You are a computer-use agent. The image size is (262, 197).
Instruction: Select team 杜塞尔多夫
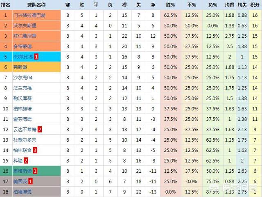(x=25, y=140)
